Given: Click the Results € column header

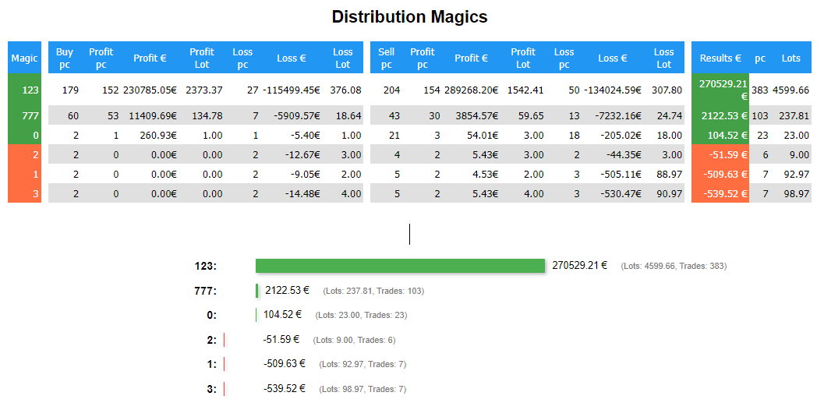Looking at the screenshot, I should (x=720, y=58).
